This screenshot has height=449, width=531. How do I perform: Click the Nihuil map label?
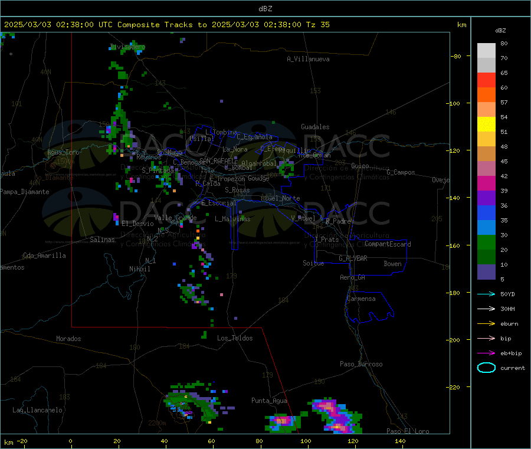pyautogui.click(x=139, y=269)
